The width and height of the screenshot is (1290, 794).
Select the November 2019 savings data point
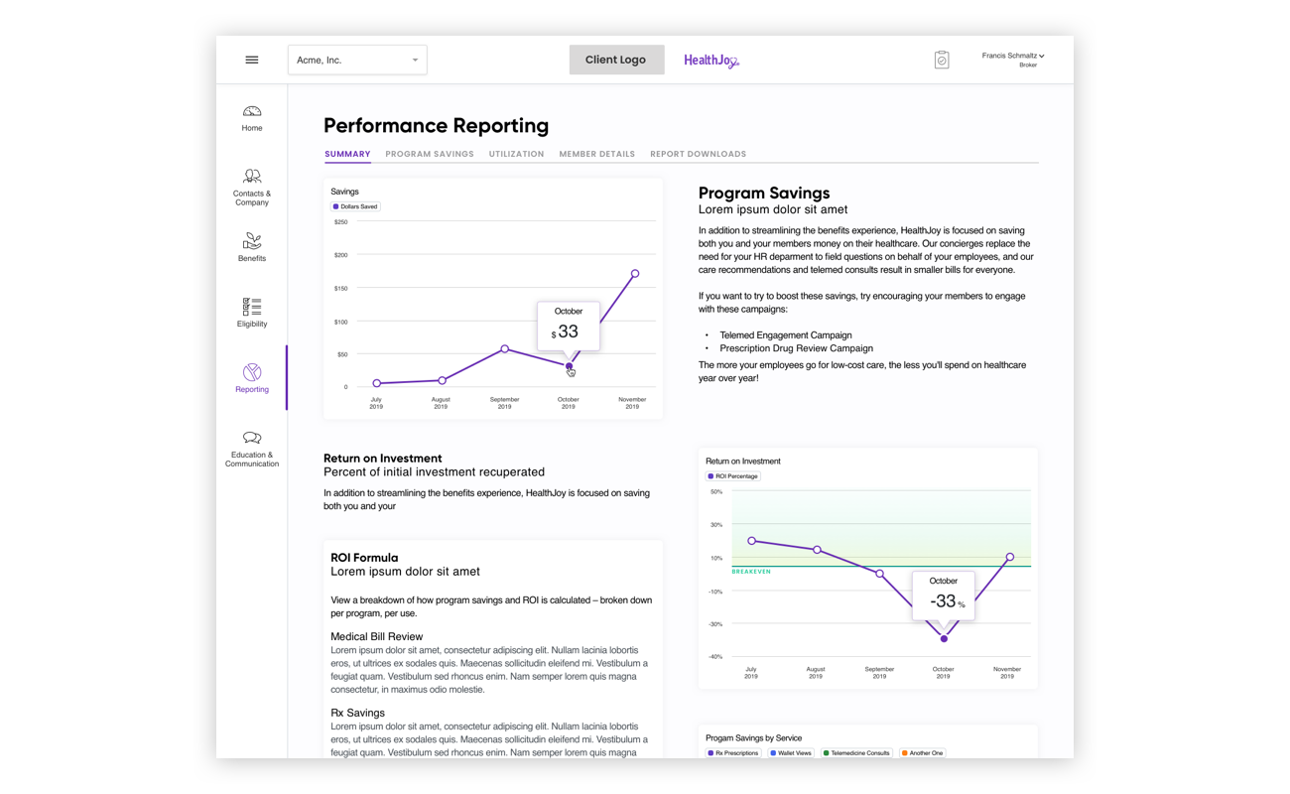(635, 274)
